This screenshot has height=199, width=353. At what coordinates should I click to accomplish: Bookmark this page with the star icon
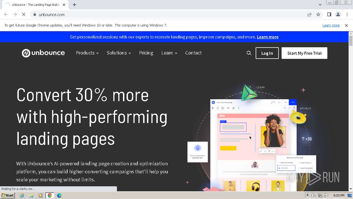pyautogui.click(x=318, y=14)
